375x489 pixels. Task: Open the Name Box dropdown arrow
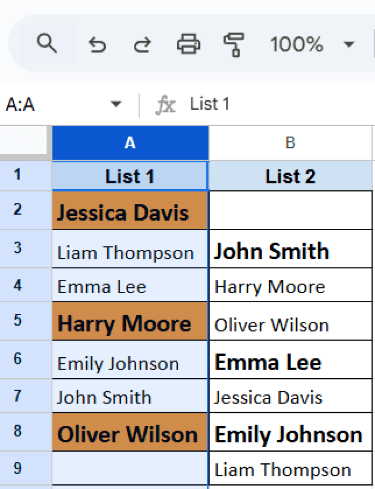pos(116,104)
